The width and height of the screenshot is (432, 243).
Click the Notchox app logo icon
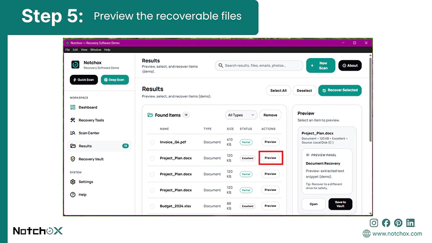click(x=75, y=65)
